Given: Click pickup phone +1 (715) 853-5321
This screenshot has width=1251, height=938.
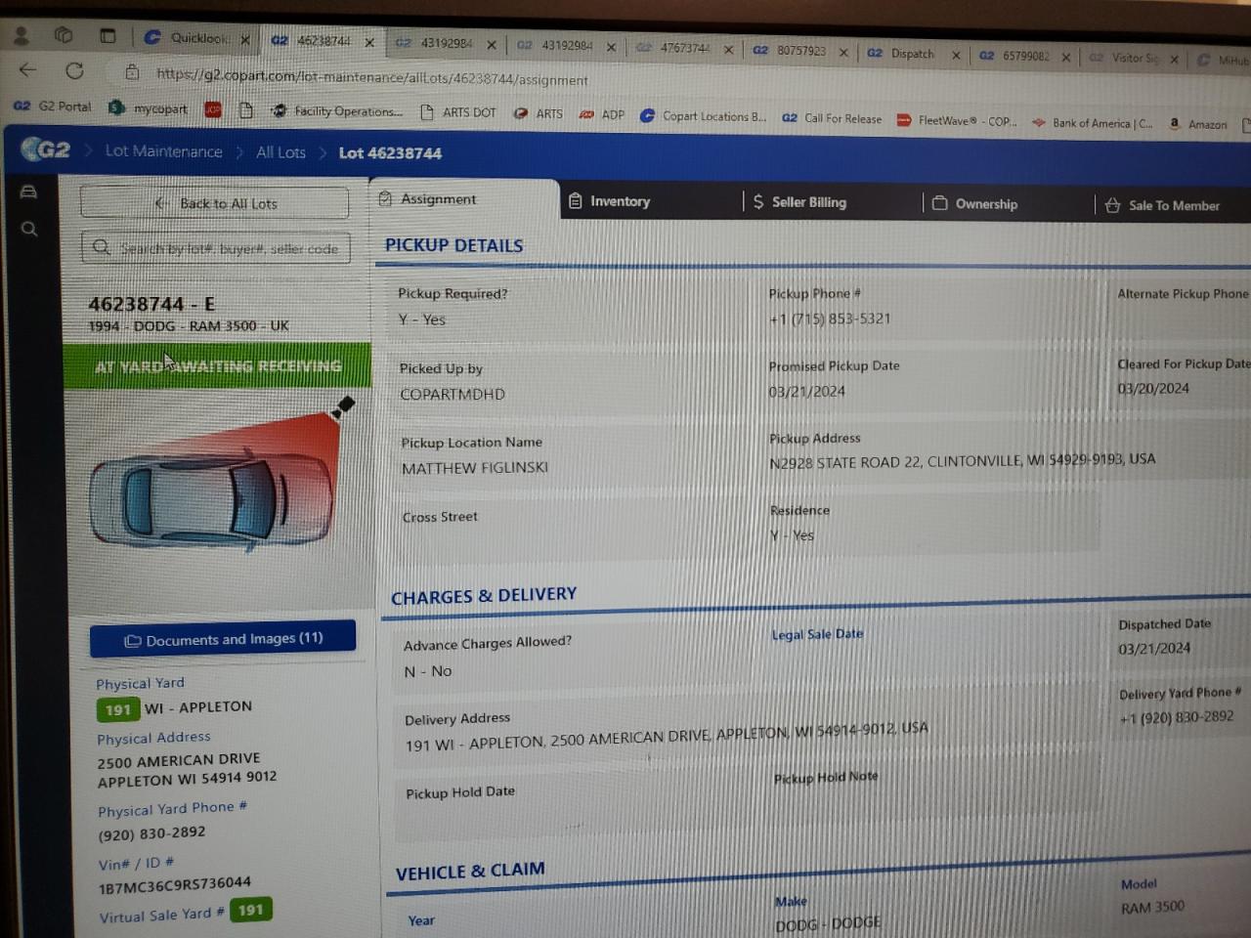Looking at the screenshot, I should pos(830,319).
